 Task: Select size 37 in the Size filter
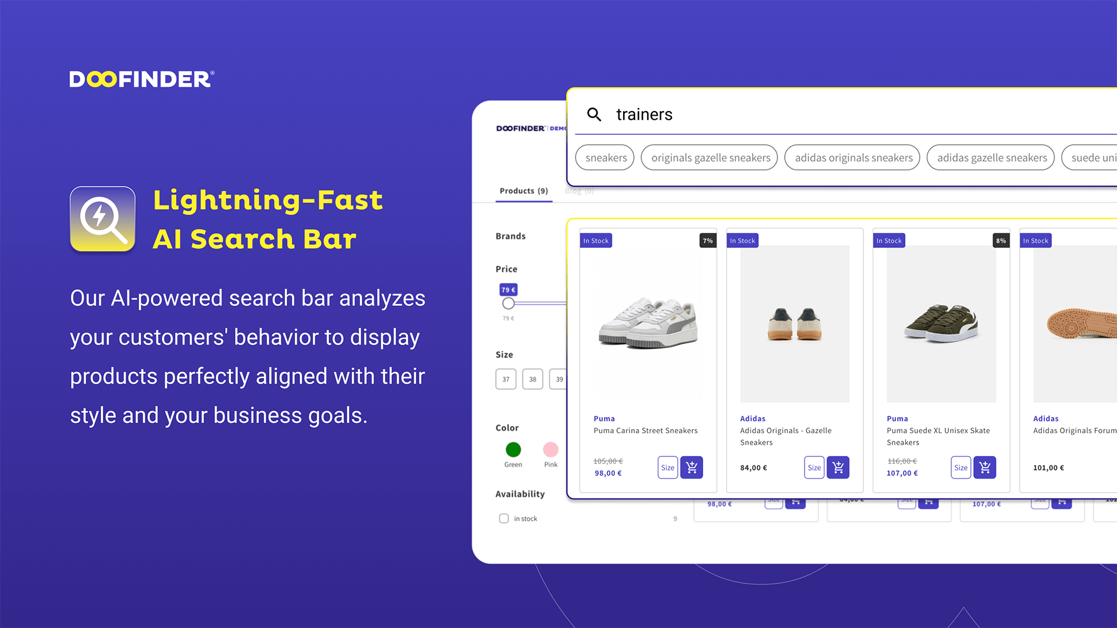coord(506,379)
